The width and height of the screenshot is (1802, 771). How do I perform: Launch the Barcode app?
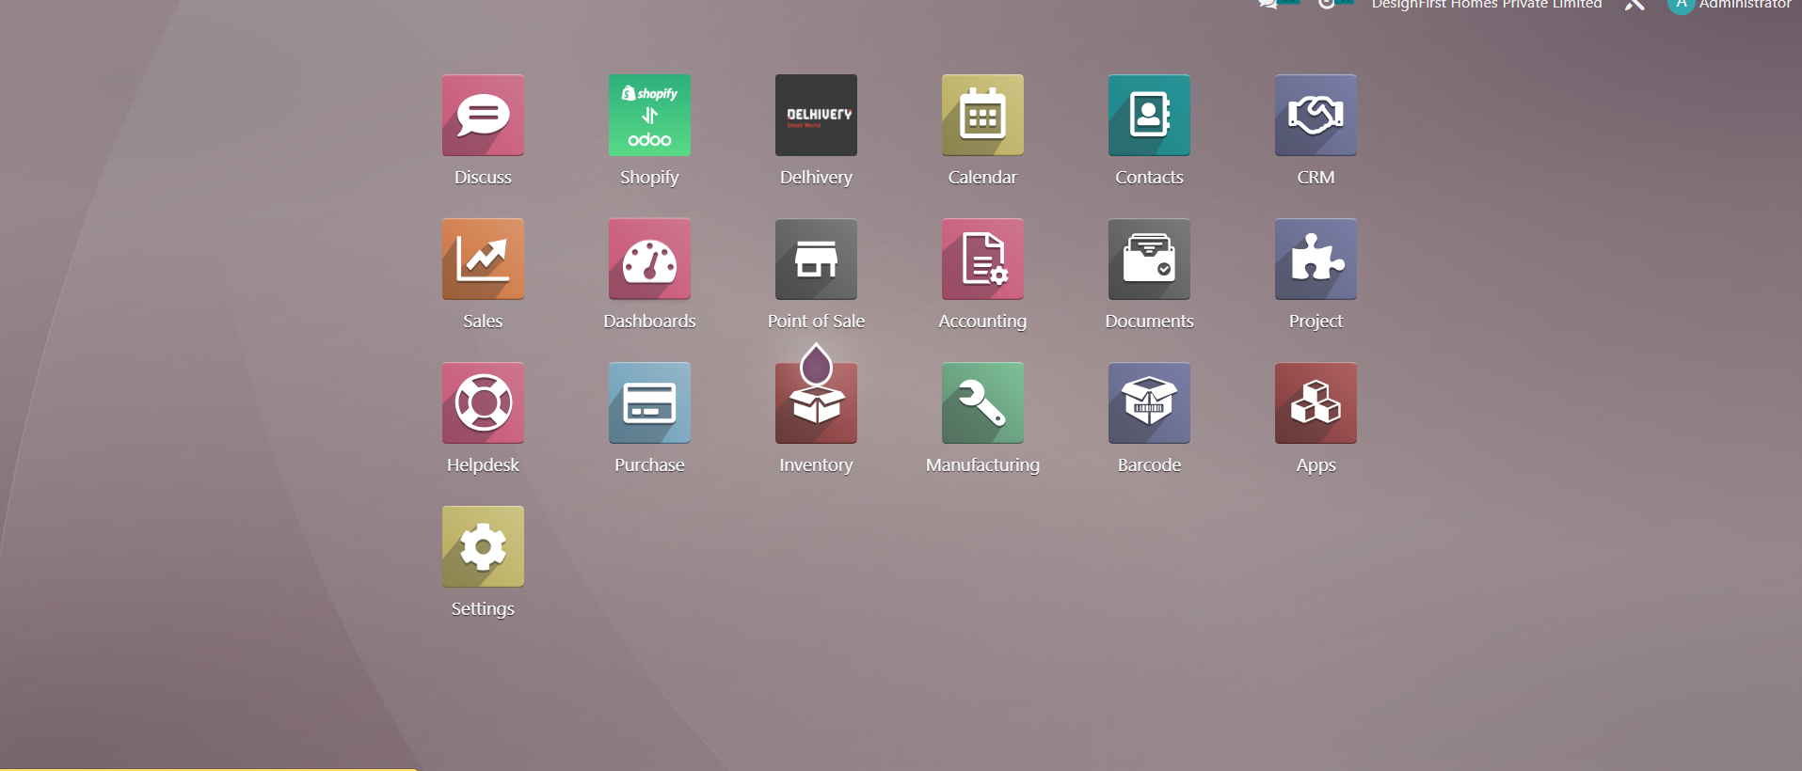[x=1149, y=403]
